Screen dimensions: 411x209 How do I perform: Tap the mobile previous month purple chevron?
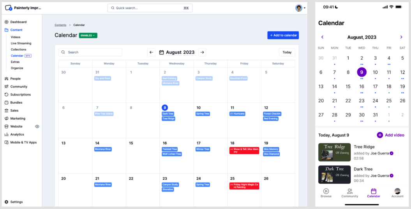pyautogui.click(x=323, y=37)
